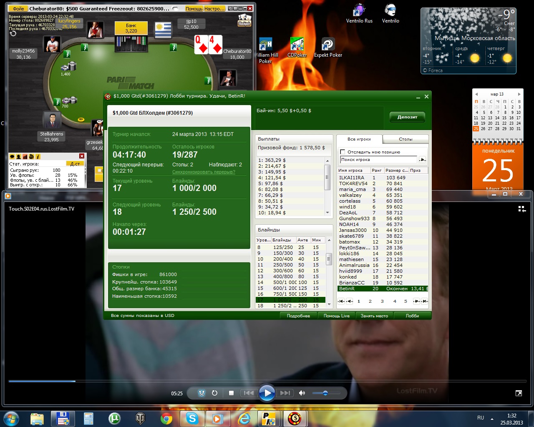Close the player statistics panel with red X
This screenshot has width=534, height=427.
click(x=82, y=156)
